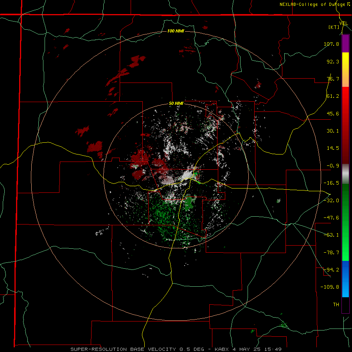Click the [KT] units label
The width and height of the screenshot is (352, 352).
334,27
